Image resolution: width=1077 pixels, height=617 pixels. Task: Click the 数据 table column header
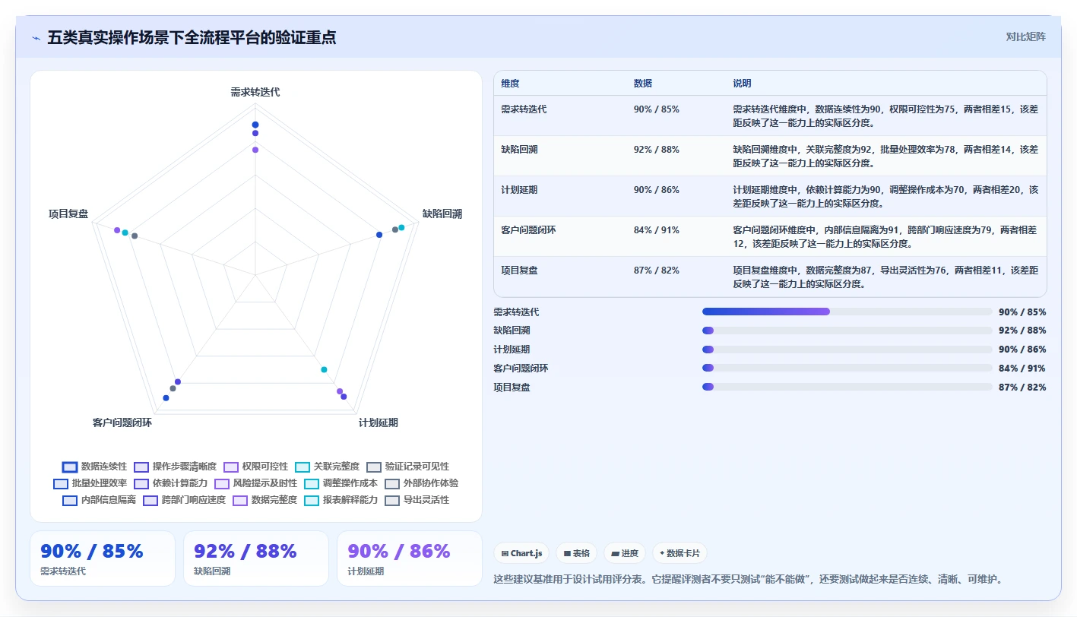tap(643, 83)
